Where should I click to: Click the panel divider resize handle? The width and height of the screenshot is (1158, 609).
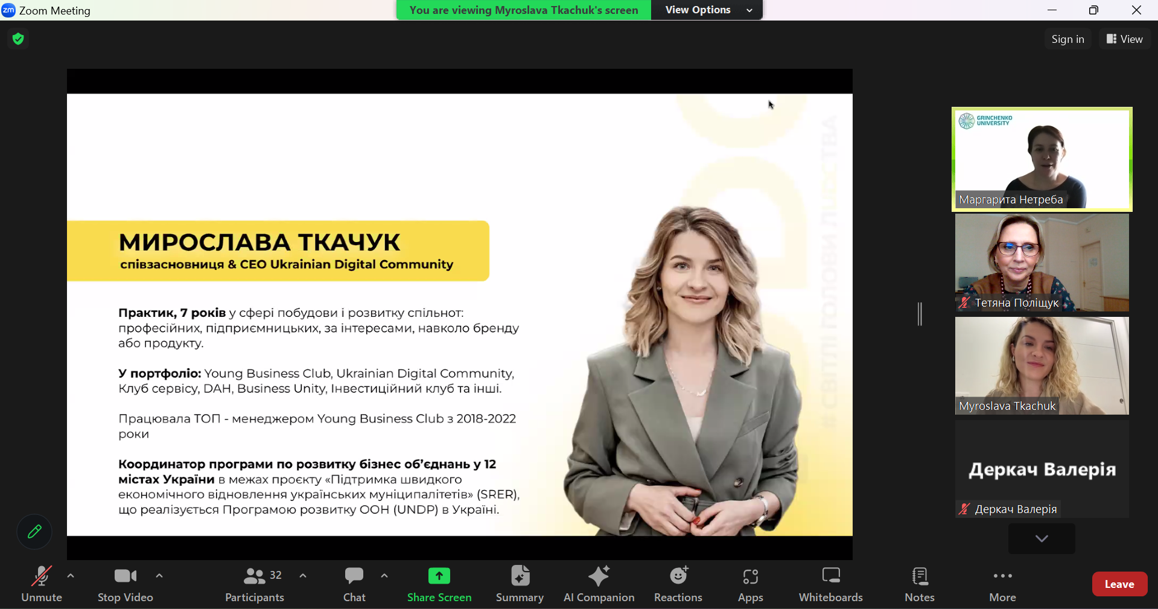(920, 314)
